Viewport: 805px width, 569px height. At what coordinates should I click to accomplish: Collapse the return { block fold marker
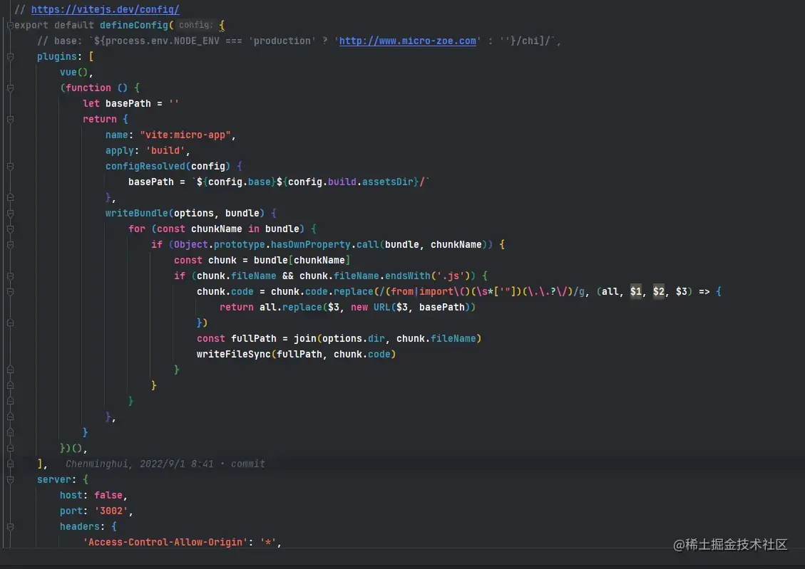pos(10,120)
